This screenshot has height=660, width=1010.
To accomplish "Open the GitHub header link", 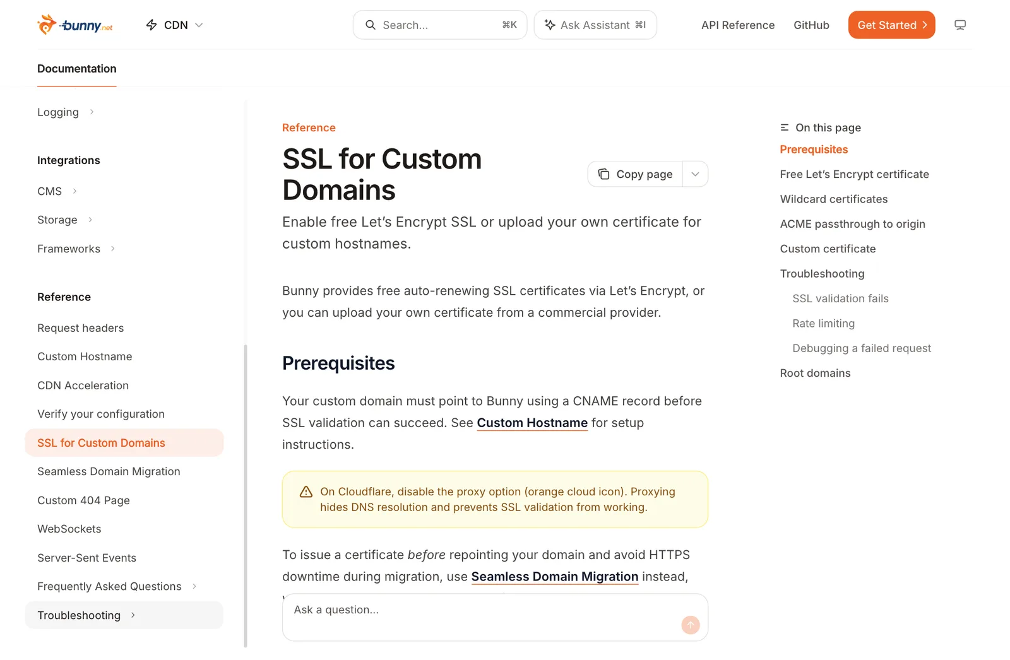I will point(811,25).
